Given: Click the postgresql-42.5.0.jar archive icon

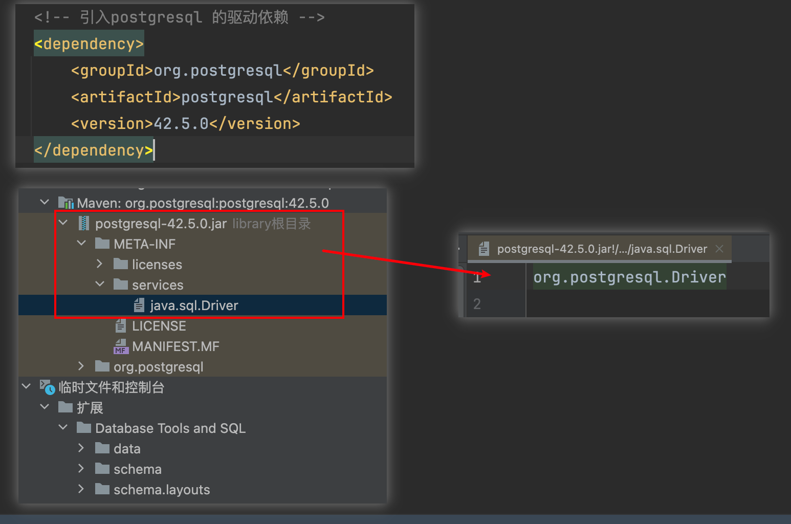Looking at the screenshot, I should click(84, 224).
